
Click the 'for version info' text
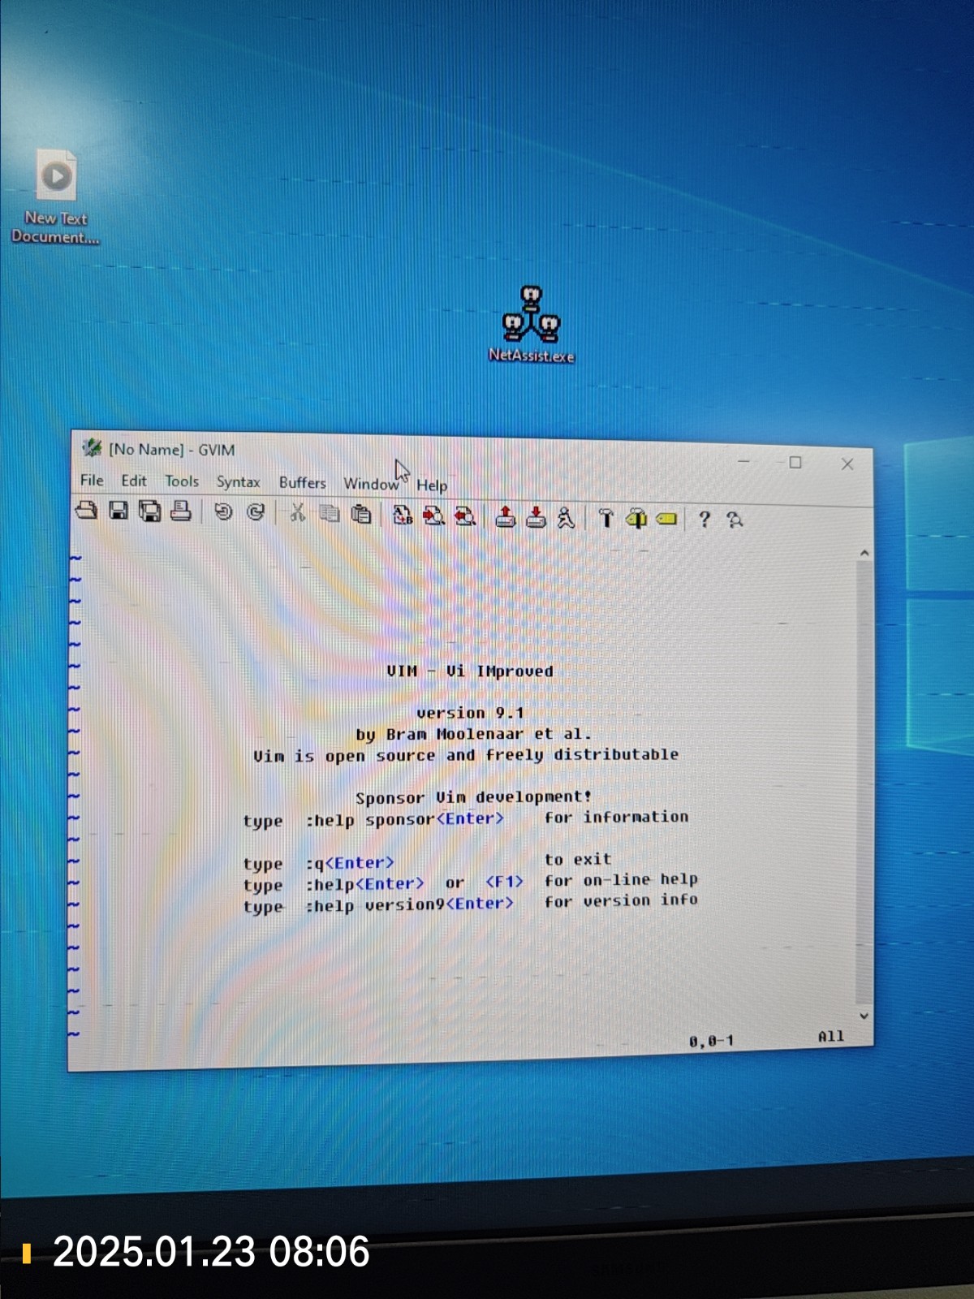tap(621, 900)
